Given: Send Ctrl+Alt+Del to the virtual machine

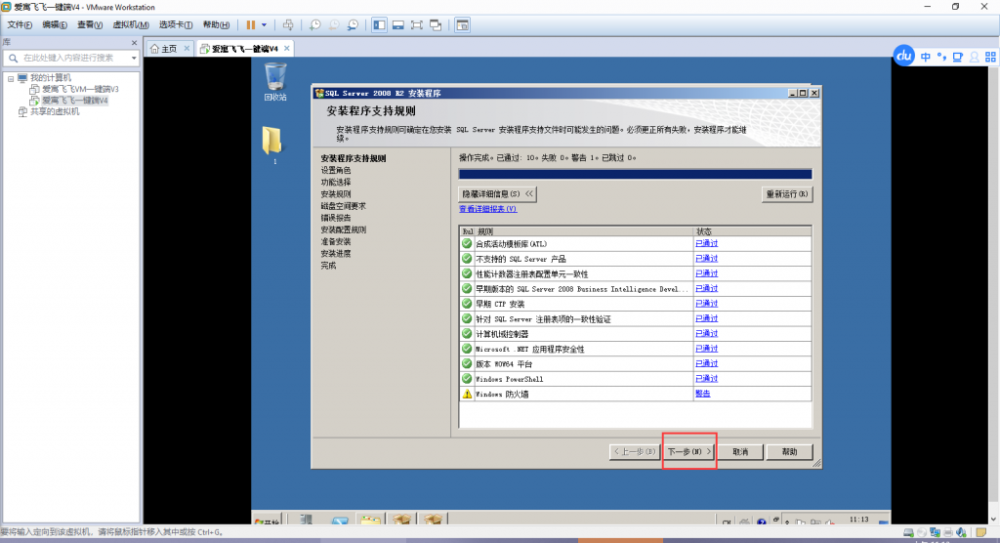Looking at the screenshot, I should (288, 24).
